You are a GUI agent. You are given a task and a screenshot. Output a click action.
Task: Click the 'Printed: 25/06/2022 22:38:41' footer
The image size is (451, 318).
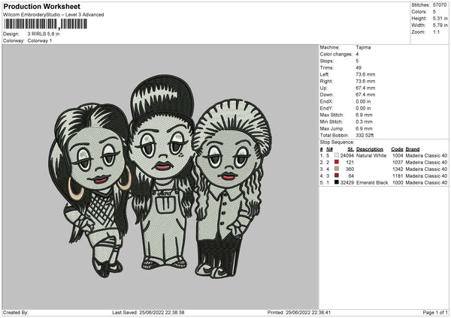pos(298,312)
